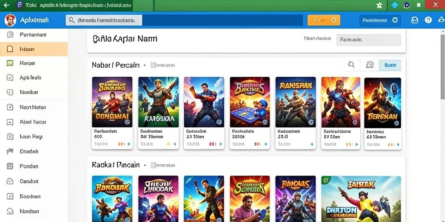
Task: Click the star icon in title bar
Action: (379, 5)
